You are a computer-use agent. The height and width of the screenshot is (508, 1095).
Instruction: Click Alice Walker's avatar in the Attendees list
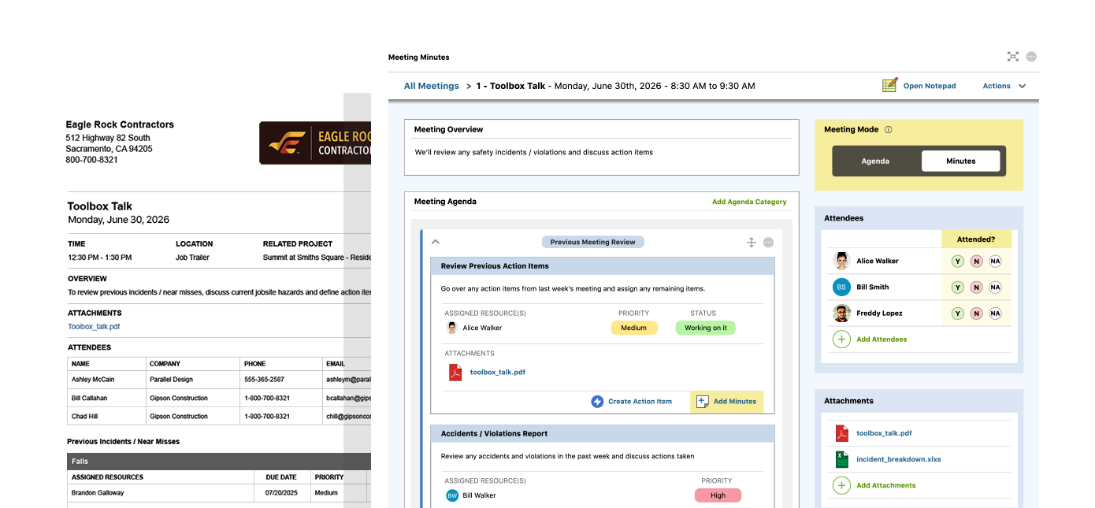click(x=841, y=260)
